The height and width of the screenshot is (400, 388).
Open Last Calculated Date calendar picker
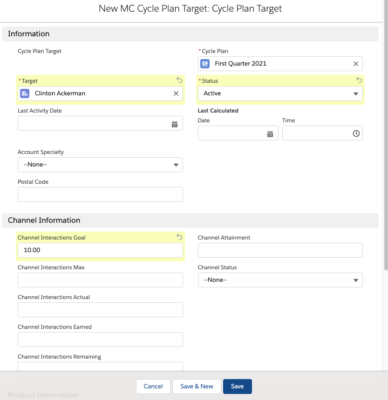point(270,134)
